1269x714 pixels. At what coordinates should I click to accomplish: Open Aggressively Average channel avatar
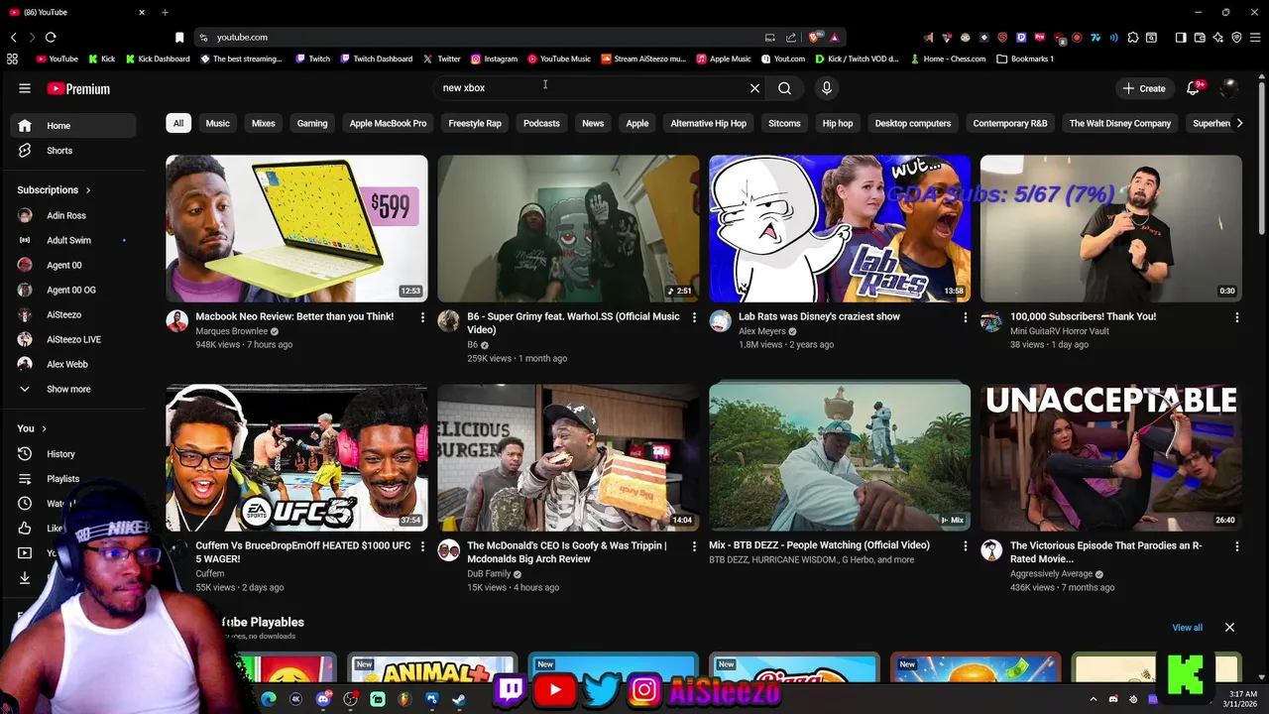[991, 550]
